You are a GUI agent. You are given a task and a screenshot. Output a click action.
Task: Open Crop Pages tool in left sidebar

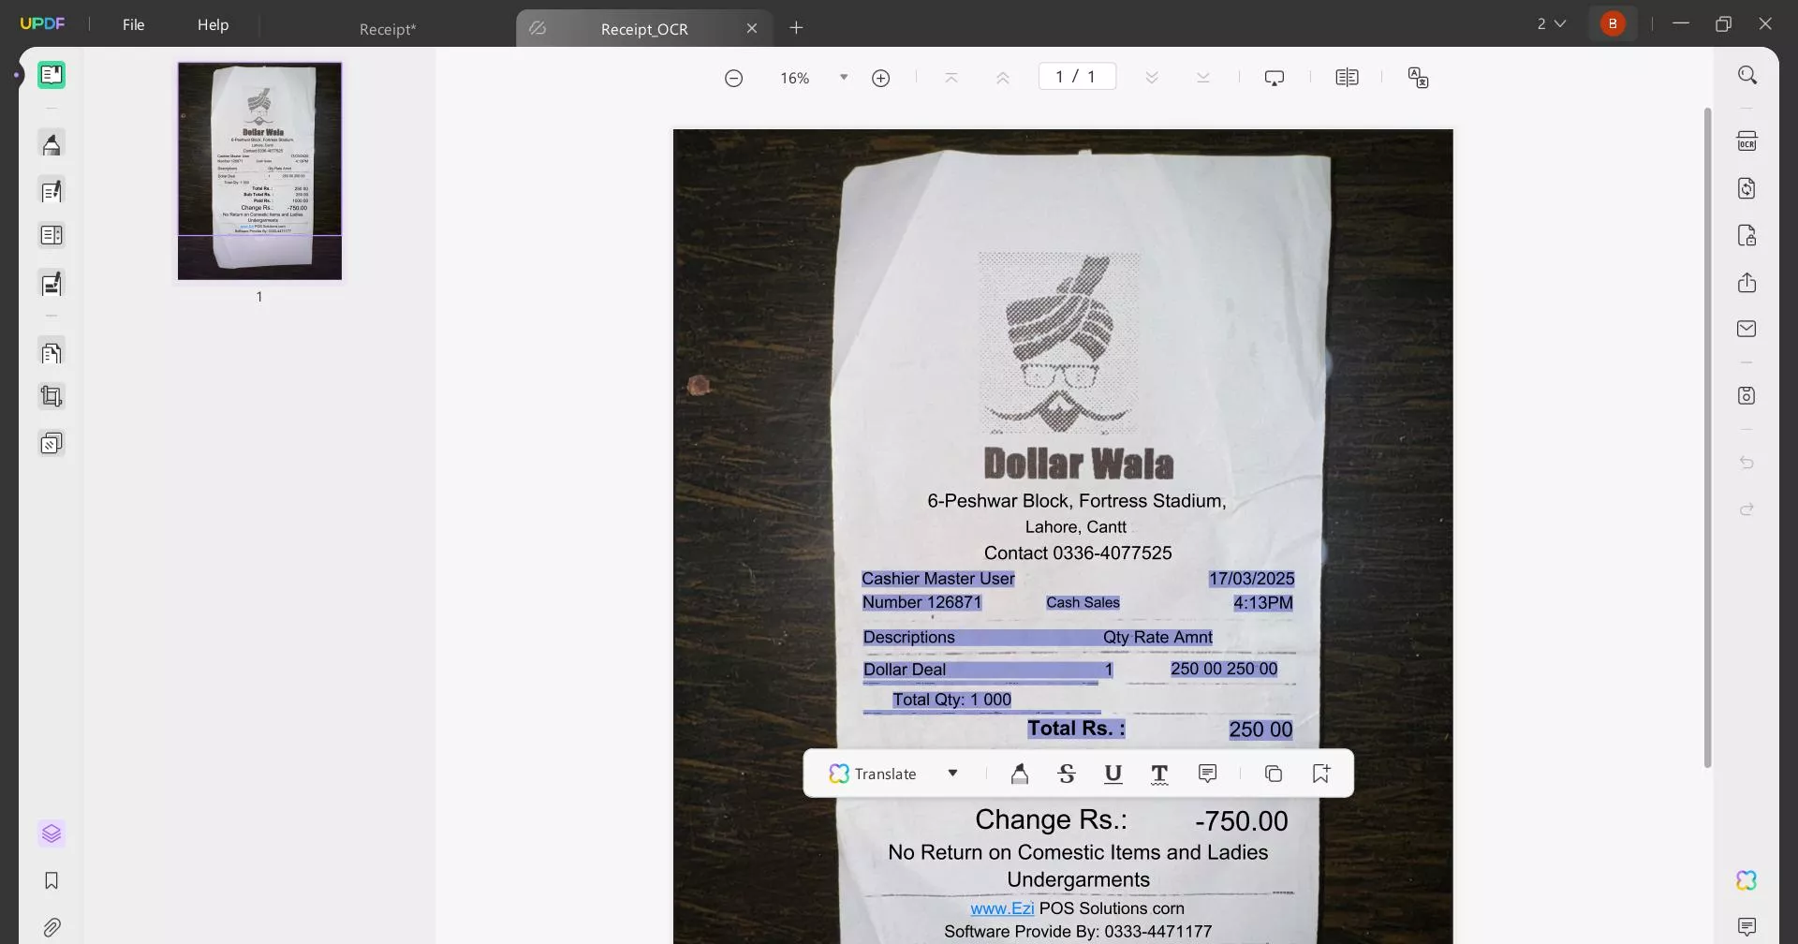point(52,397)
